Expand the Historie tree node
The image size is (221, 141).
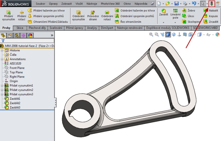click(x=2, y=50)
